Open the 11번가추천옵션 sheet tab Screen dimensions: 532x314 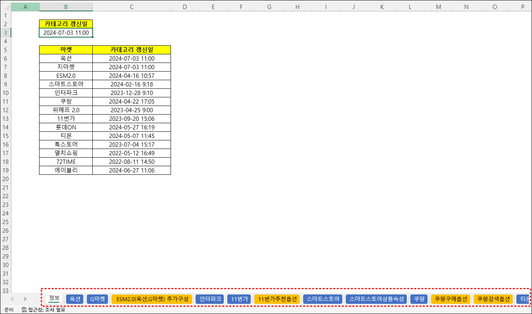point(277,299)
